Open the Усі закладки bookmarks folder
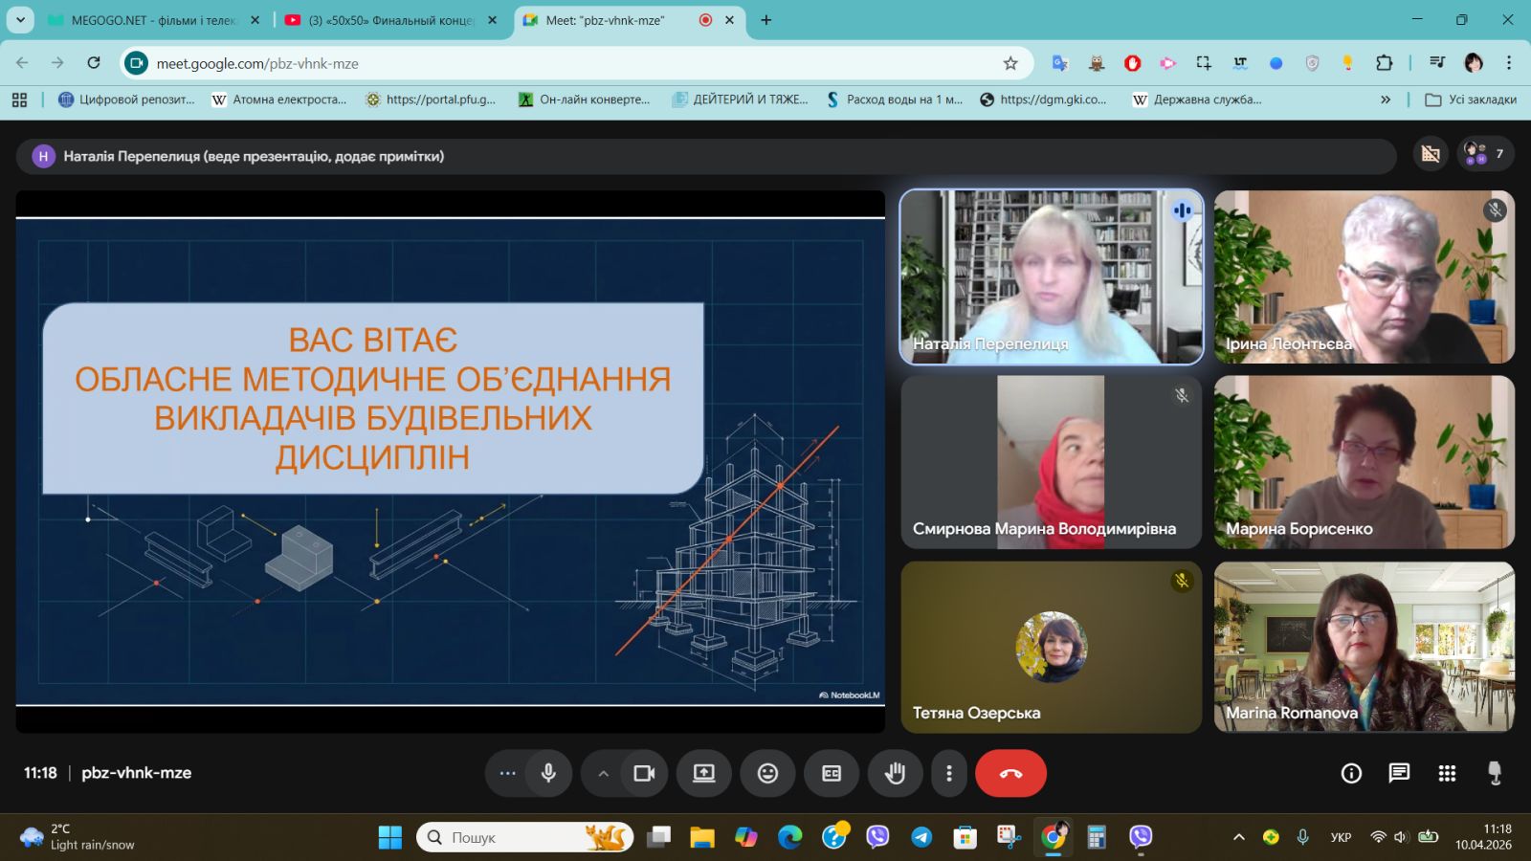This screenshot has height=861, width=1531. (1471, 99)
